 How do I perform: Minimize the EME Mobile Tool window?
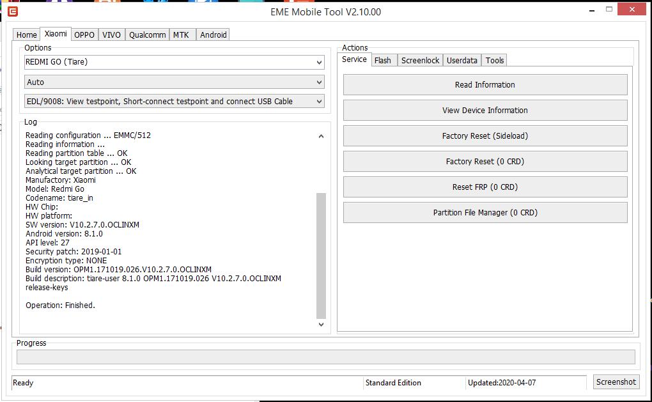pos(592,10)
